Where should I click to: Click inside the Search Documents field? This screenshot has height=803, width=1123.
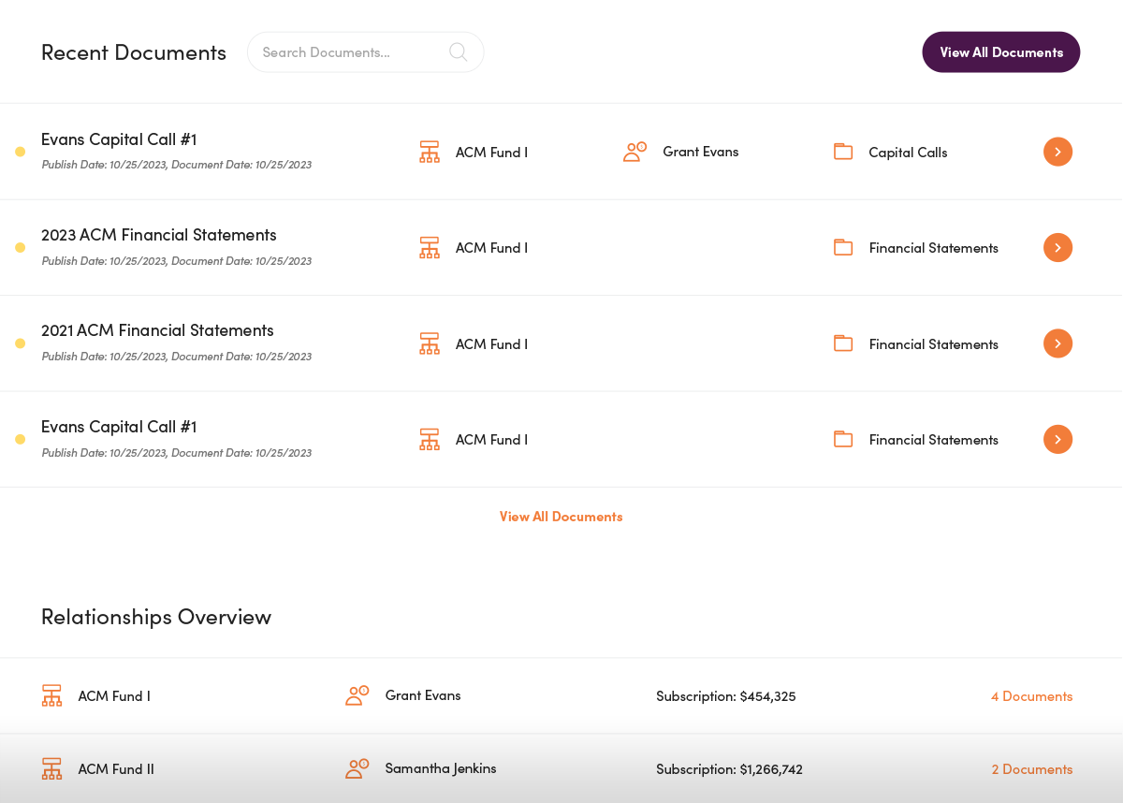tap(346, 52)
